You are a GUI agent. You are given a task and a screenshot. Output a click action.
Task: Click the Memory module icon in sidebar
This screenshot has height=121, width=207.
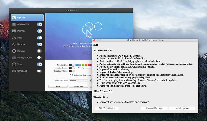click(x=14, y=31)
